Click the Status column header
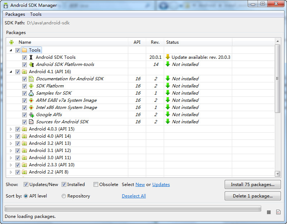Image resolution: width=287 pixels, height=224 pixels. (x=198, y=42)
